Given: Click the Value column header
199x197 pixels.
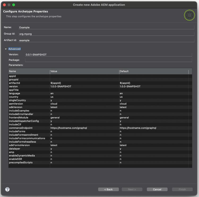Looking at the screenshot, I should tap(85, 71).
